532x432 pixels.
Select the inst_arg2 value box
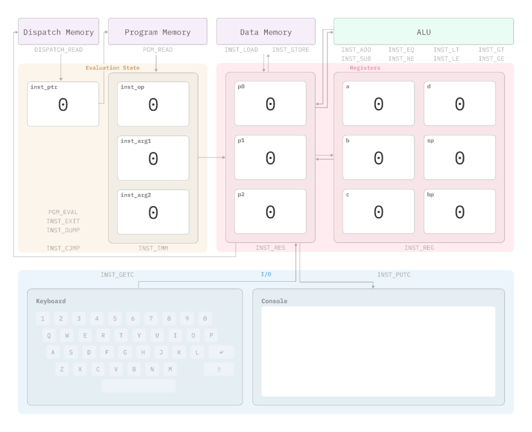(x=153, y=212)
